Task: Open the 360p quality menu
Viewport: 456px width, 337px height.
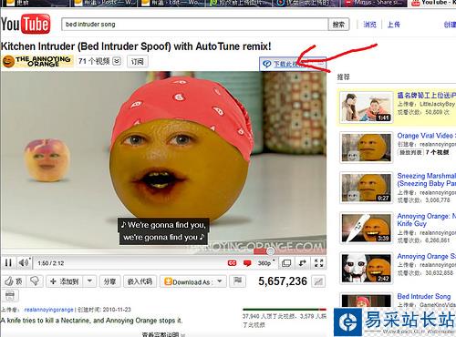Action: coord(265,263)
